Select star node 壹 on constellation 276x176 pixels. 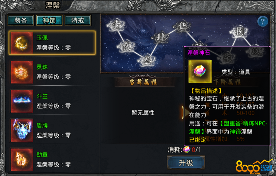[x=116, y=25]
